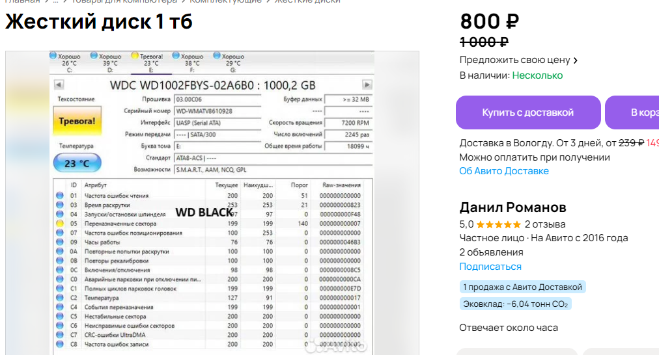Click the Прошивка field 03.00C06
The image size is (659, 355).
[217, 99]
